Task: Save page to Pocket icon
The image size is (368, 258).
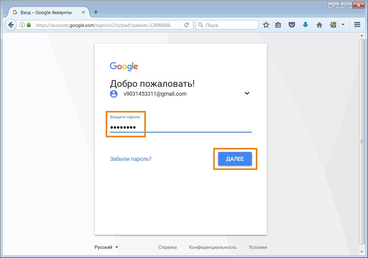Action: point(292,25)
